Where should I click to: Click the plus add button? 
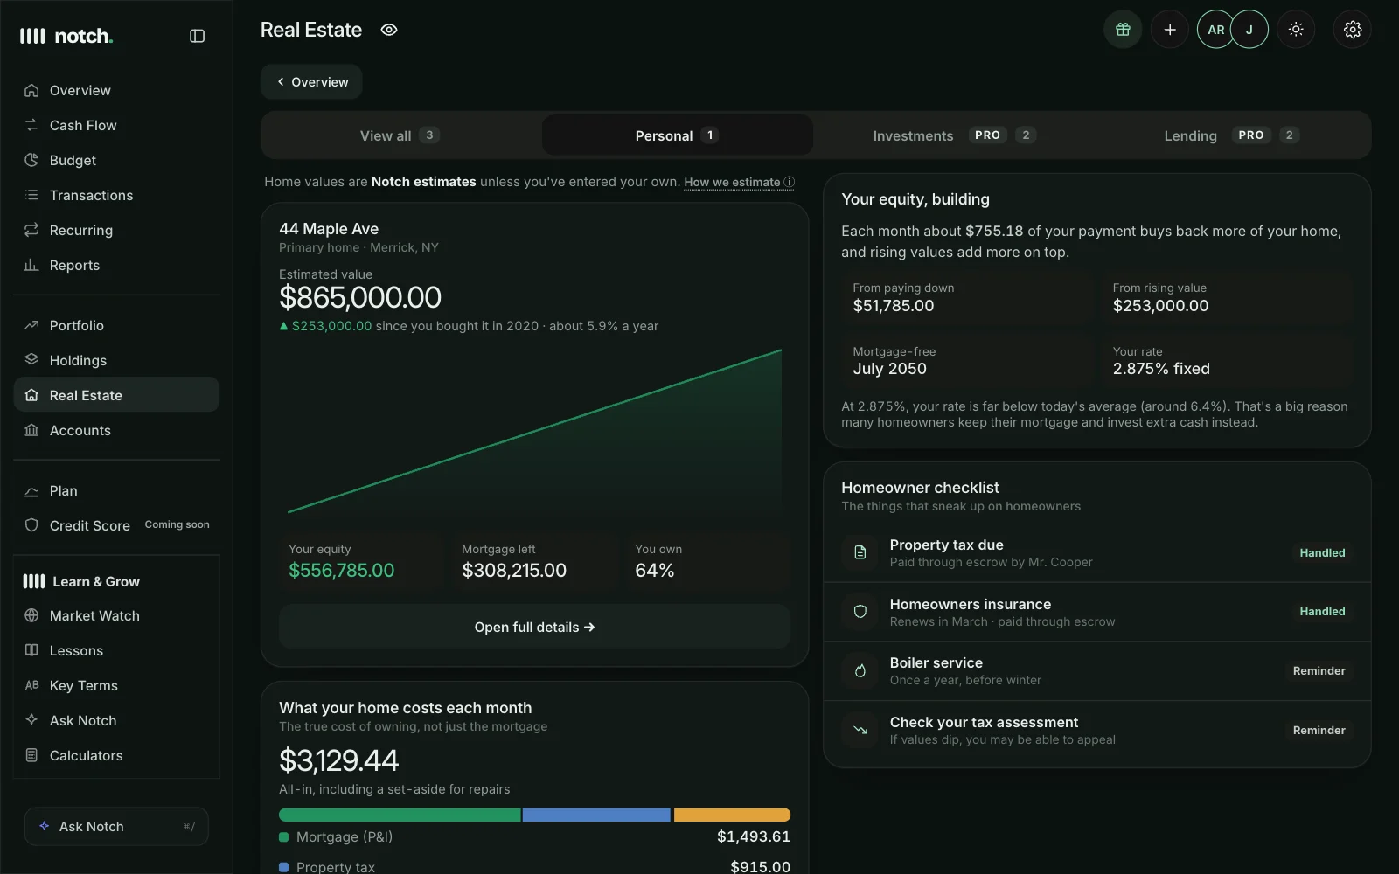1170,30
